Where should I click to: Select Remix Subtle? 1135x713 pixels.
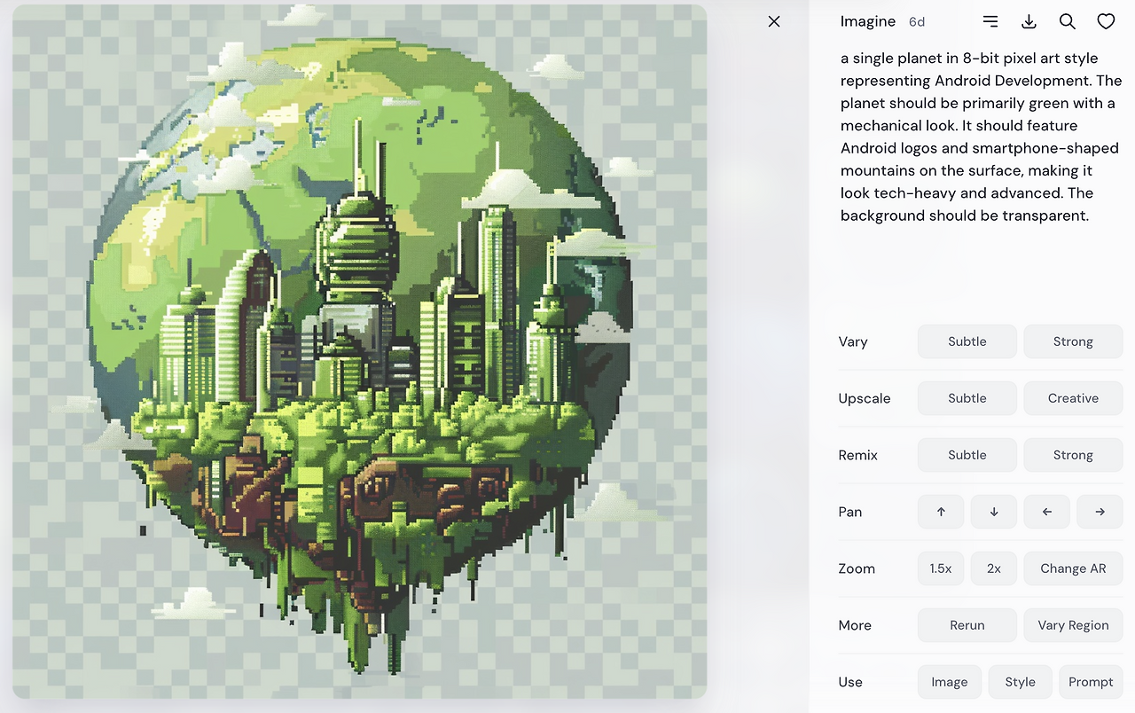tap(967, 455)
